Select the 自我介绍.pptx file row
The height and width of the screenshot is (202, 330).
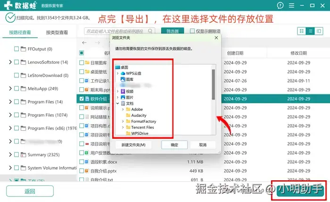pos(203,171)
